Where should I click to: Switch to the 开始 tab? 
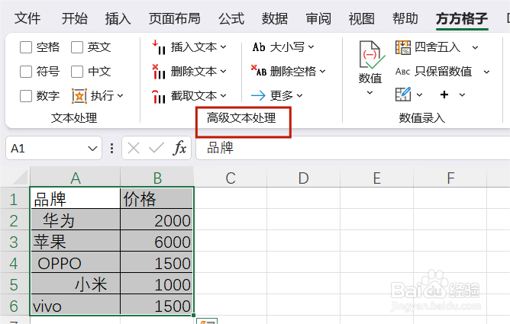tap(75, 18)
